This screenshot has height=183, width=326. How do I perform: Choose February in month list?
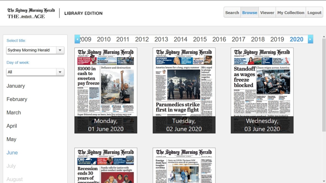tap(17, 99)
